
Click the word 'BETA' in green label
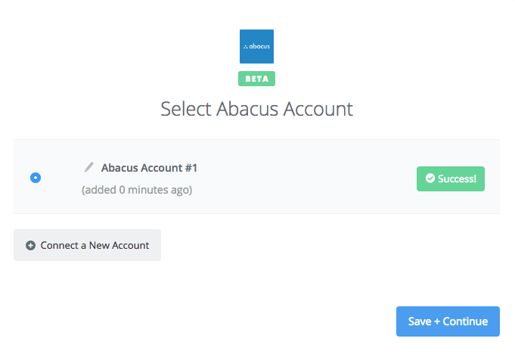pyautogui.click(x=257, y=79)
